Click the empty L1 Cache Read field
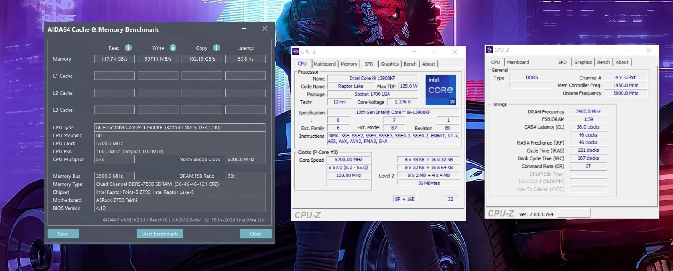The image size is (673, 271). (114, 76)
